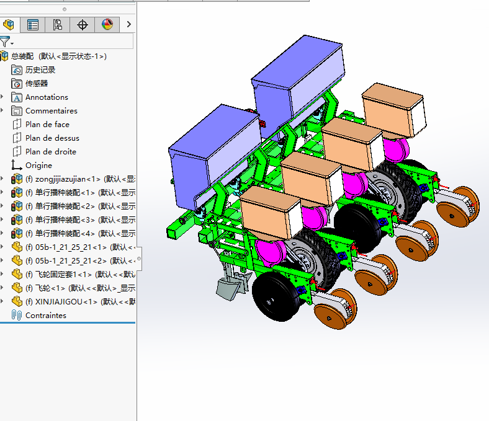Expand the 05b-1_21_25_21<2> part node

(2, 261)
